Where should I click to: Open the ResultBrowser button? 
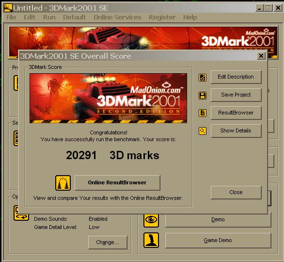(236, 113)
